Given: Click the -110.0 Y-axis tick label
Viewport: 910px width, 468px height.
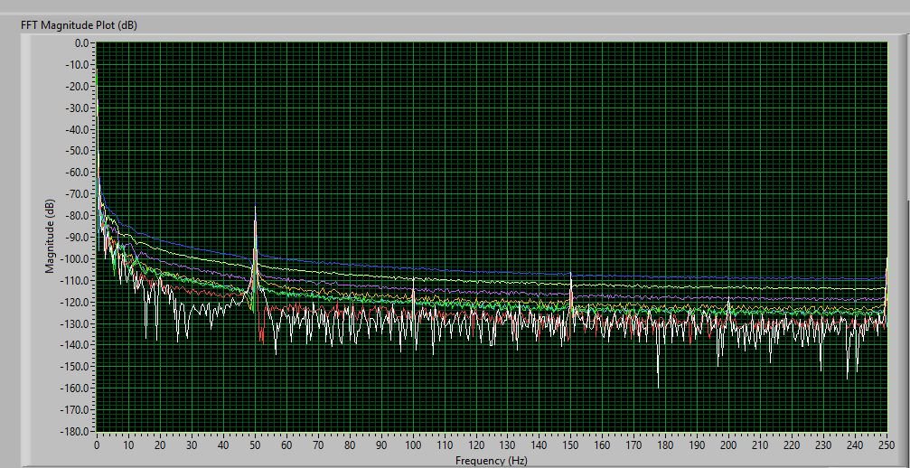Looking at the screenshot, I should tap(76, 280).
